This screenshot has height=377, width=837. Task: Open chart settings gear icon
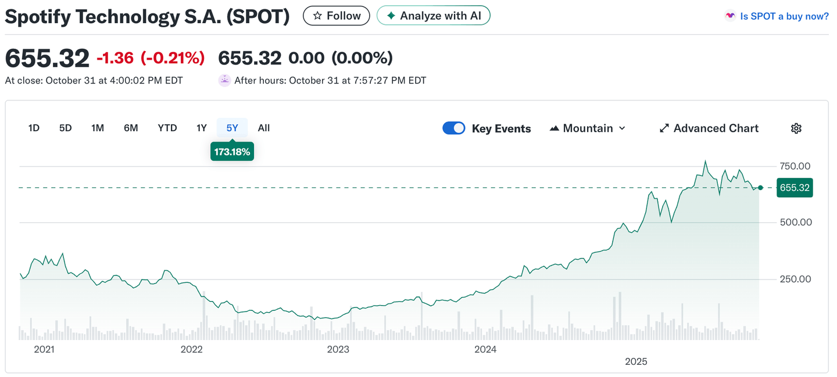coord(796,128)
